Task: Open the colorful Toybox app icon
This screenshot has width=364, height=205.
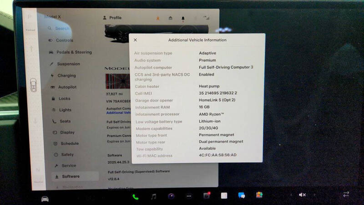Action: (259, 195)
